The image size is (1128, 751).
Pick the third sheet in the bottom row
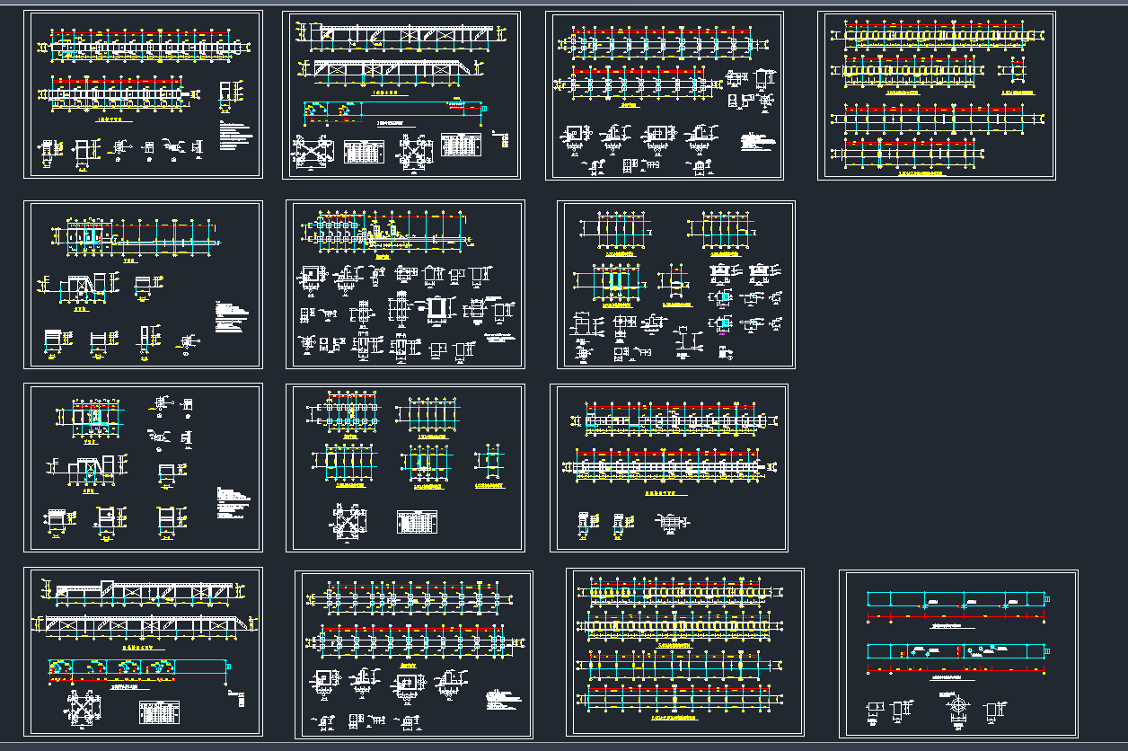684,652
